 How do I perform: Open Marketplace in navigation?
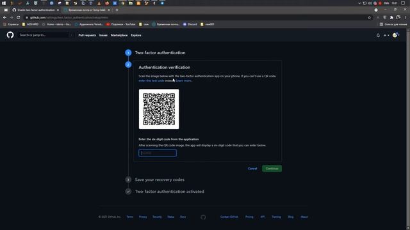pyautogui.click(x=119, y=35)
